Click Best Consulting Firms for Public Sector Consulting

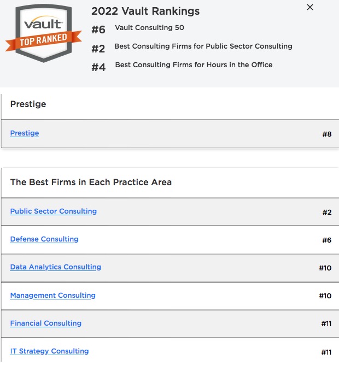[203, 46]
